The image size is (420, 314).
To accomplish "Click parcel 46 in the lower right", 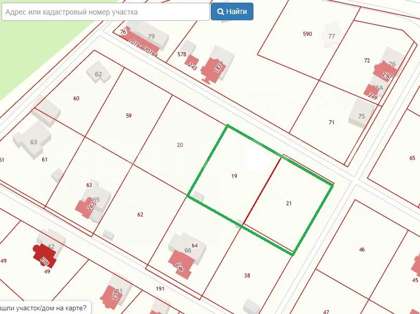I will 362,250.
